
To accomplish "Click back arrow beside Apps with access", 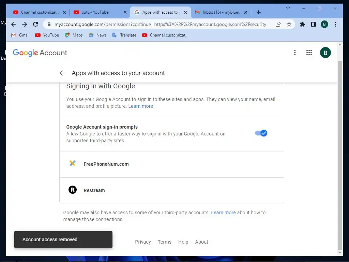I will click(x=62, y=73).
